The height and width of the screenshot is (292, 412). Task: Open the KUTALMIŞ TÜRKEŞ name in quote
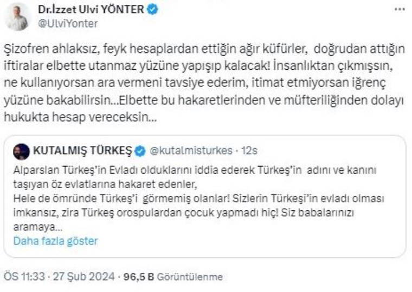tap(82, 150)
